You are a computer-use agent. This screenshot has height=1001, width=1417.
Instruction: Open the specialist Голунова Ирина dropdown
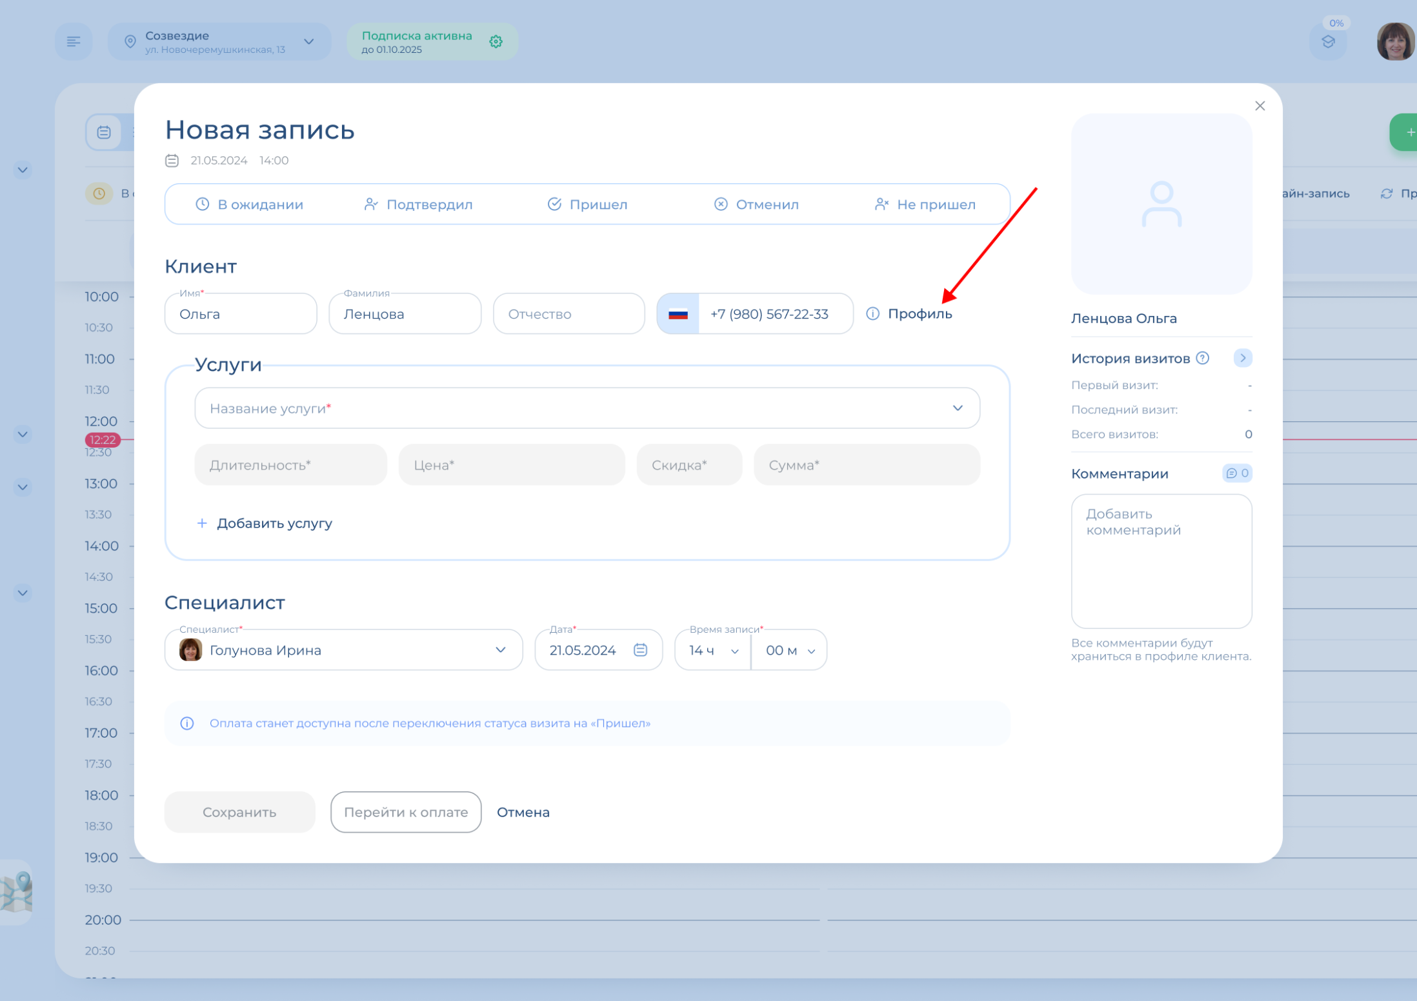tap(343, 650)
